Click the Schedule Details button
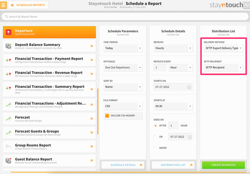Viewport: 250px width, 174px height. [123, 165]
